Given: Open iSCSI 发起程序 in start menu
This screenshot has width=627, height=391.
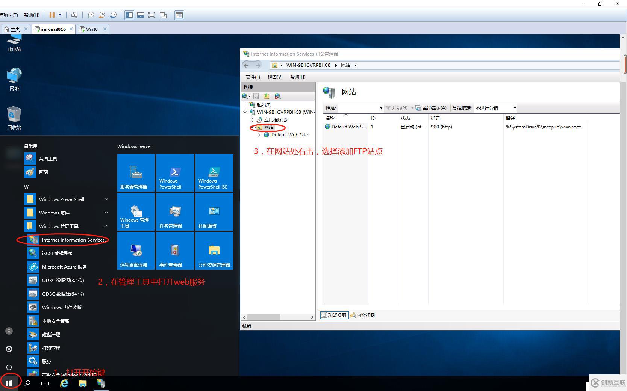Looking at the screenshot, I should click(x=68, y=253).
